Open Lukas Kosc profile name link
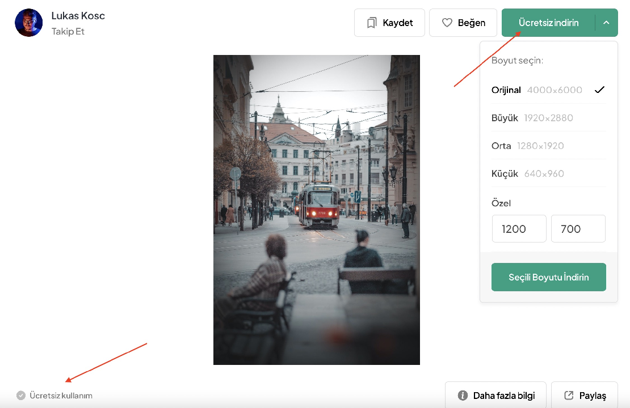Viewport: 630px width, 408px height. pos(78,15)
